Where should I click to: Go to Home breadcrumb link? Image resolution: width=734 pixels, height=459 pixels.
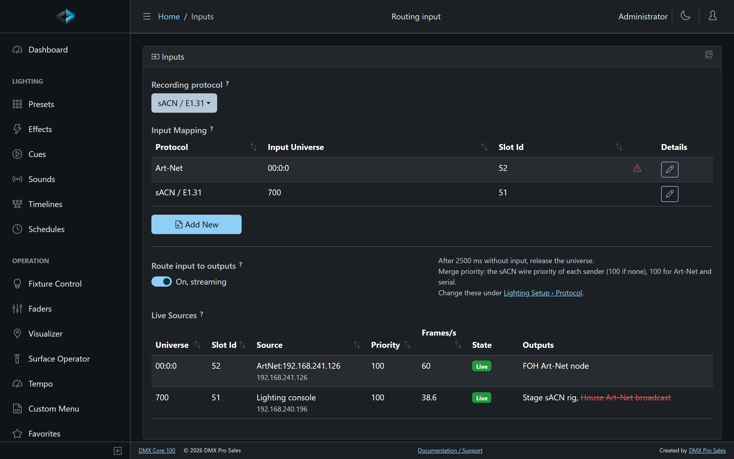(x=169, y=16)
